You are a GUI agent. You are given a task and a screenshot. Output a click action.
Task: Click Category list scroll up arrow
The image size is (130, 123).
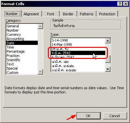[x=40, y=26]
